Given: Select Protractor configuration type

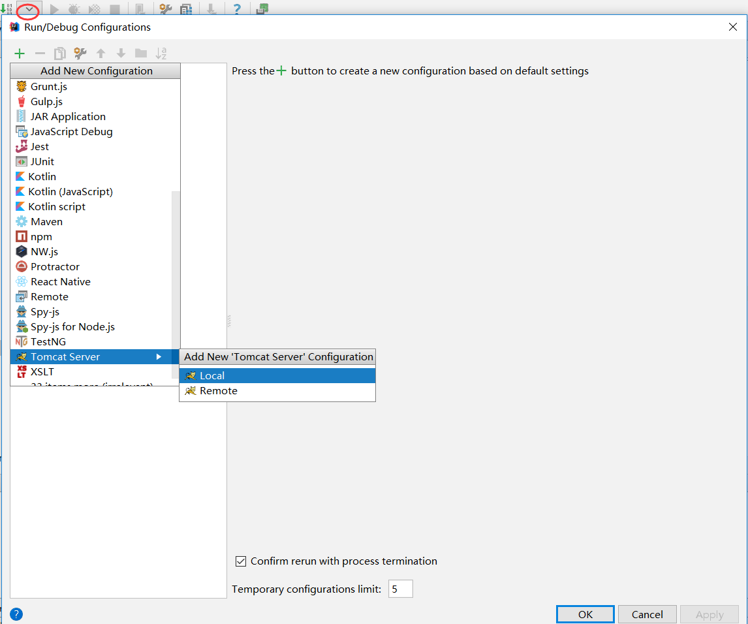Looking at the screenshot, I should [x=91, y=267].
